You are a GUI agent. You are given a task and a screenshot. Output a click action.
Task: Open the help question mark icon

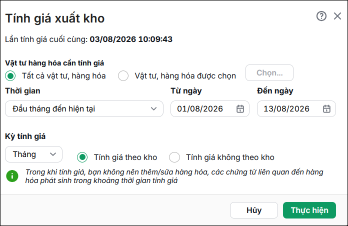tap(321, 16)
